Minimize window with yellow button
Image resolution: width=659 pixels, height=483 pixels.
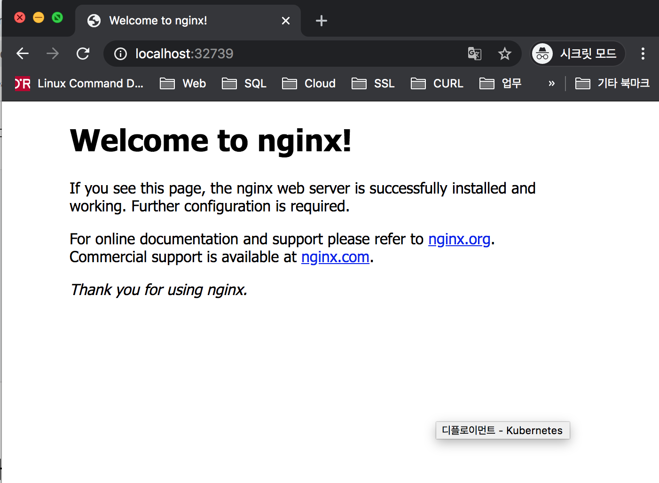(39, 18)
